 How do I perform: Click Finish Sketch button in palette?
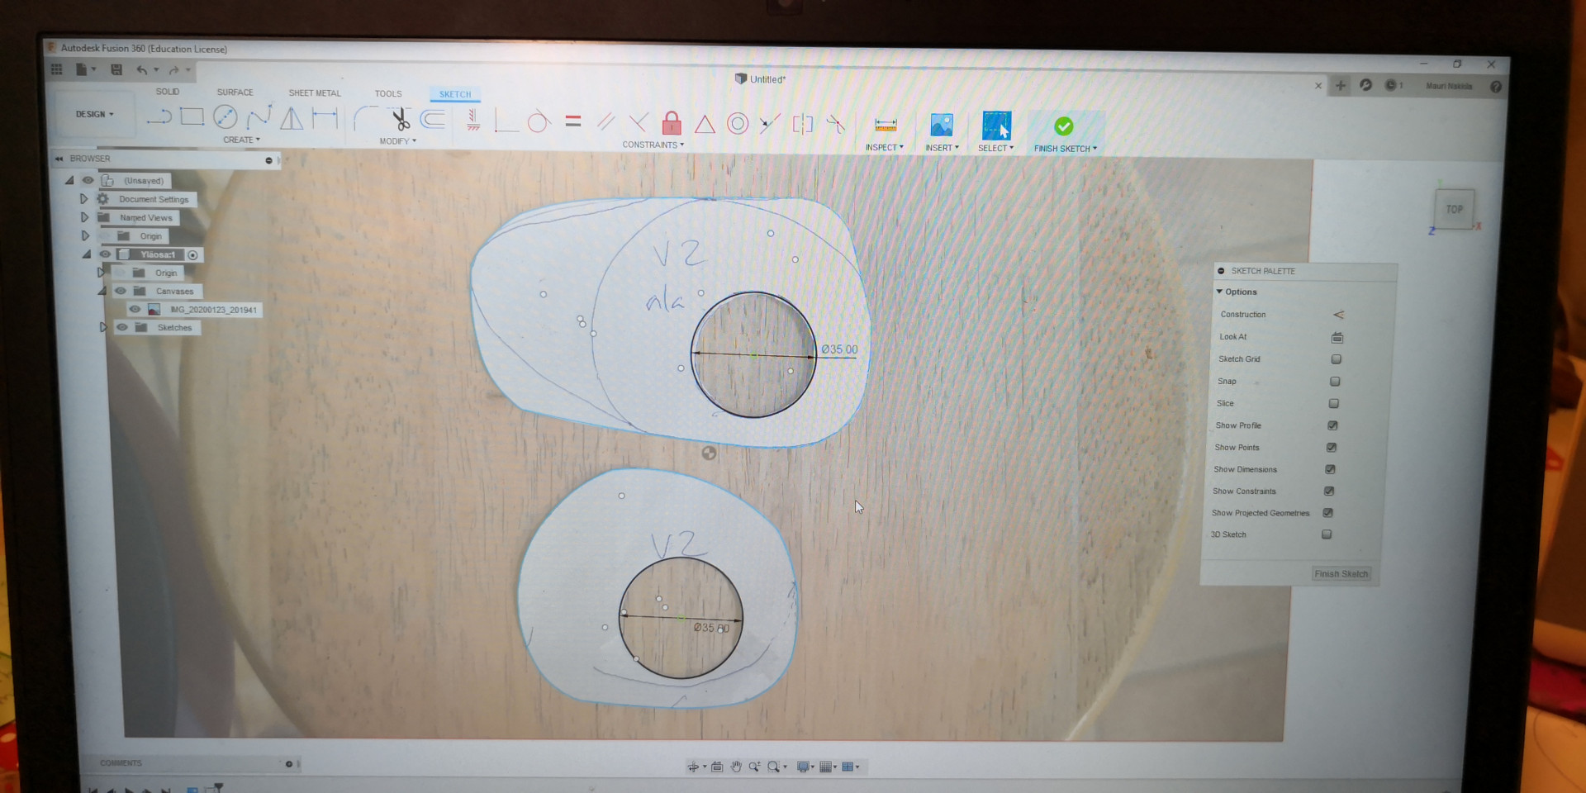click(x=1341, y=574)
